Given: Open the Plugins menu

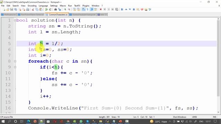Looking at the screenshot, I should coord(86,6).
